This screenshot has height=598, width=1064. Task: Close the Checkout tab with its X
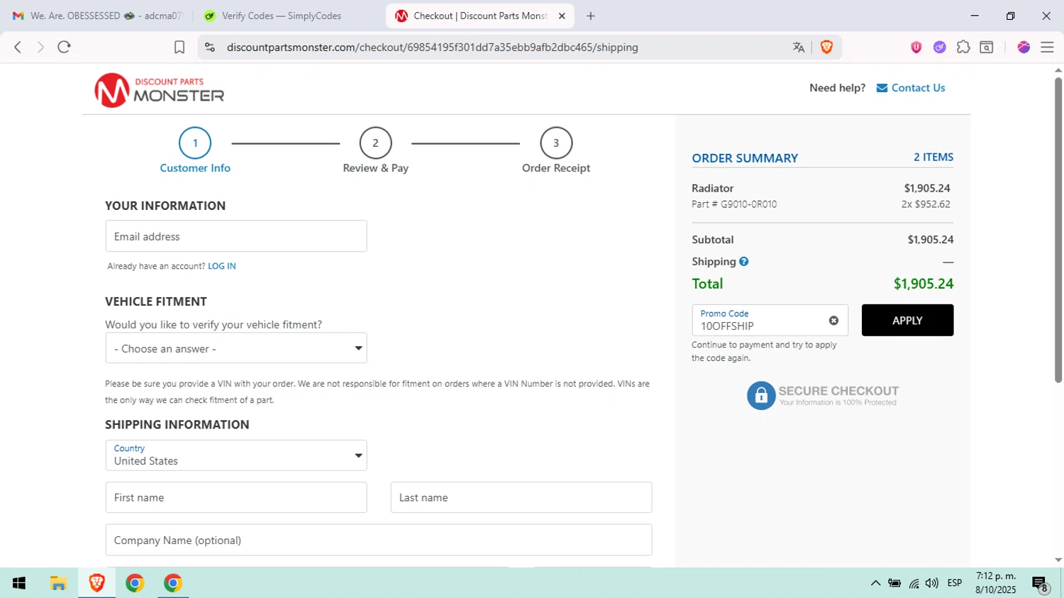click(562, 16)
